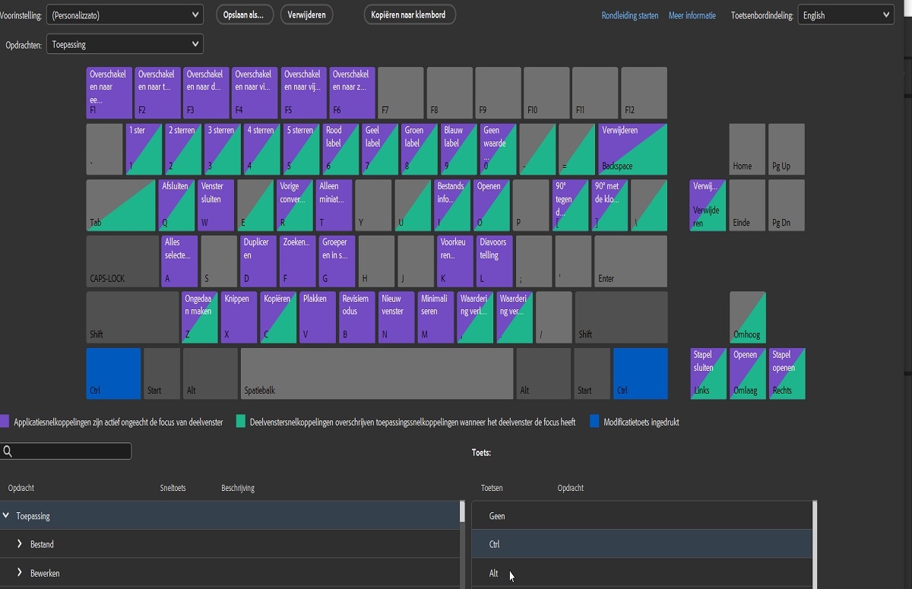Open the Voorinstelling preset dropdown
This screenshot has height=589, width=912.
tap(124, 14)
